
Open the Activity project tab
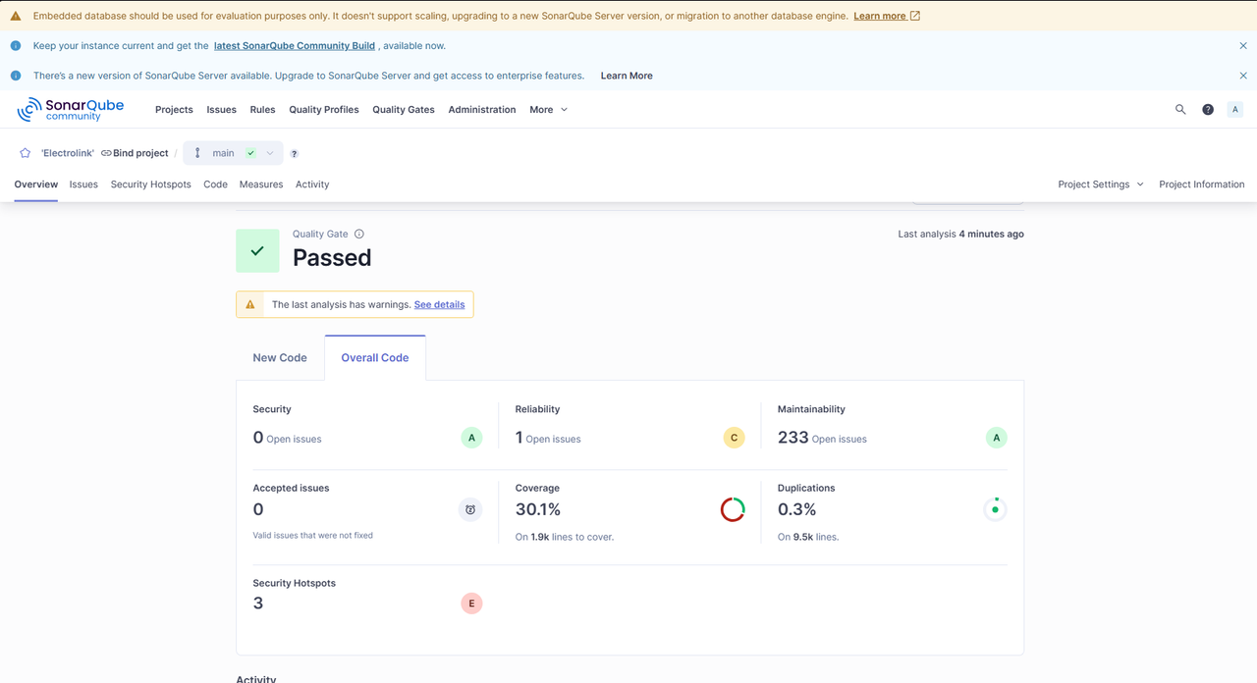click(312, 184)
